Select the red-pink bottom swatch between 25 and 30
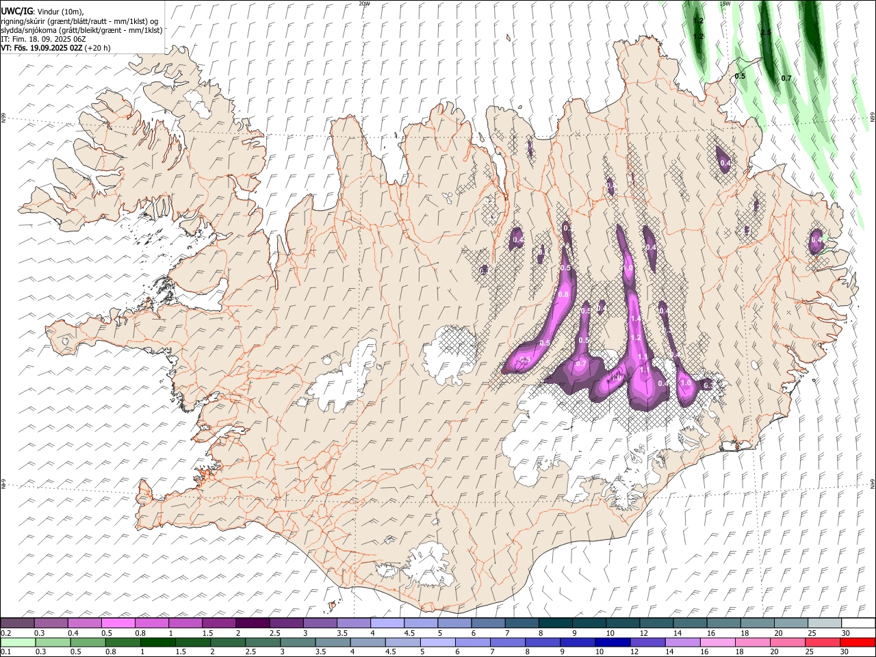 point(821,643)
